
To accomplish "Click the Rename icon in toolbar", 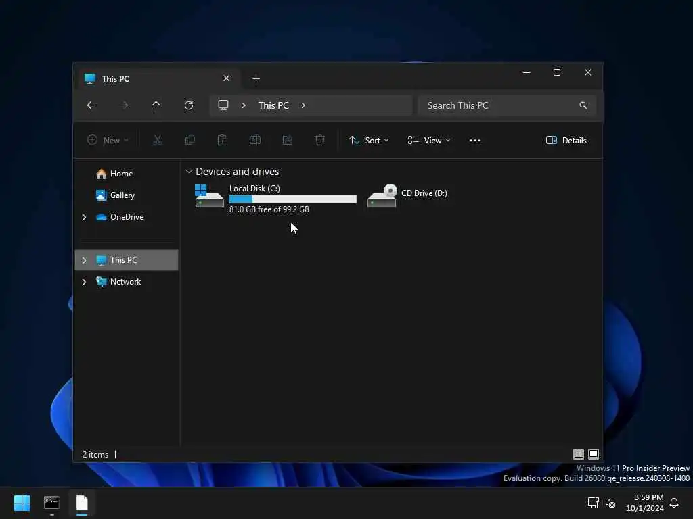I will pos(255,141).
